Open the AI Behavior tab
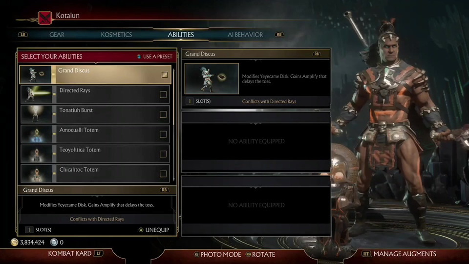469x264 pixels. coord(245,35)
